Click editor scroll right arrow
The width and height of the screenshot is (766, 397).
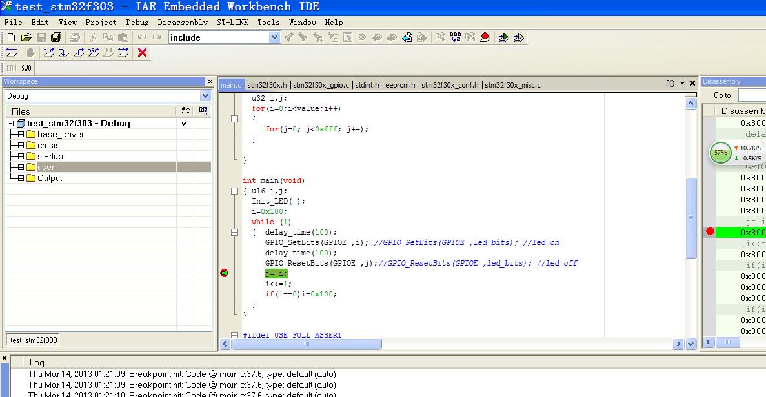point(678,344)
